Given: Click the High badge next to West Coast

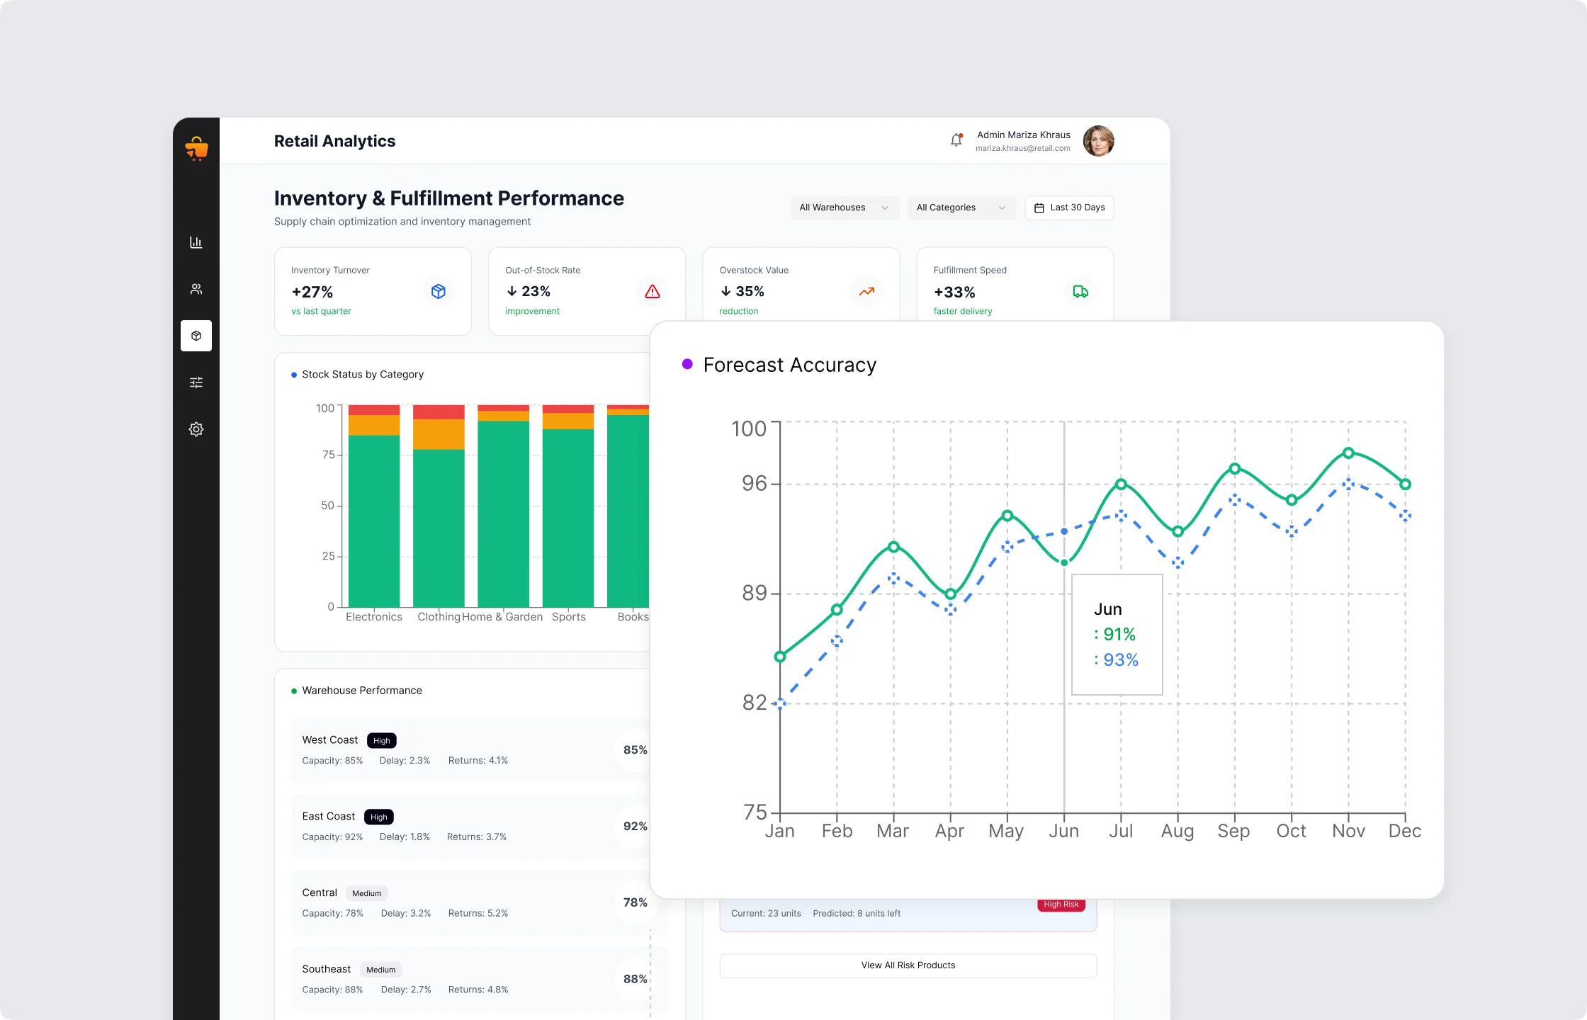Looking at the screenshot, I should [381, 740].
